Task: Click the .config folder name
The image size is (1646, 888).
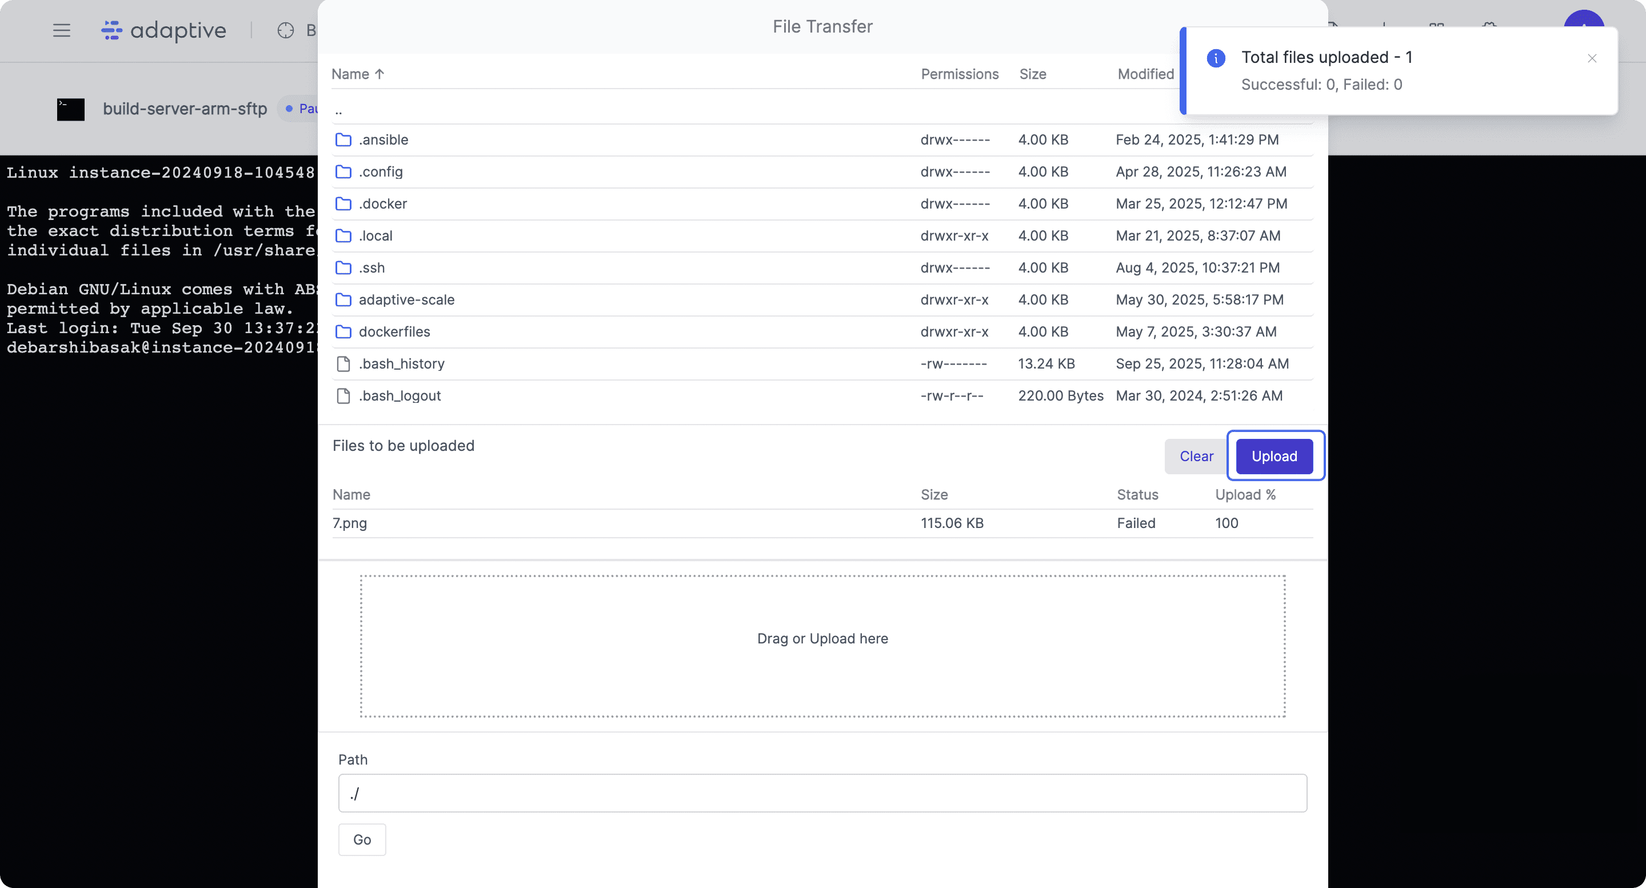Action: point(381,172)
